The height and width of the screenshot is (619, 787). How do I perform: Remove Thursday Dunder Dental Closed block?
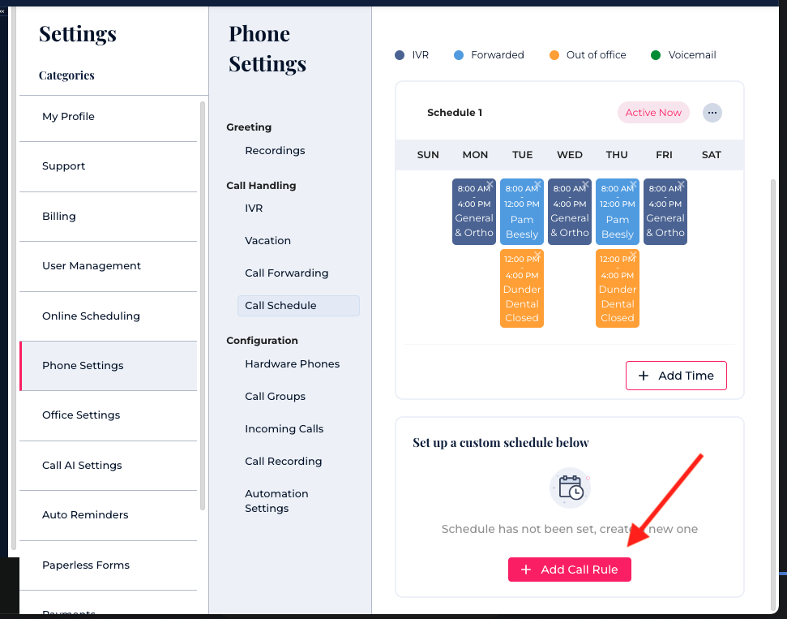tap(633, 255)
